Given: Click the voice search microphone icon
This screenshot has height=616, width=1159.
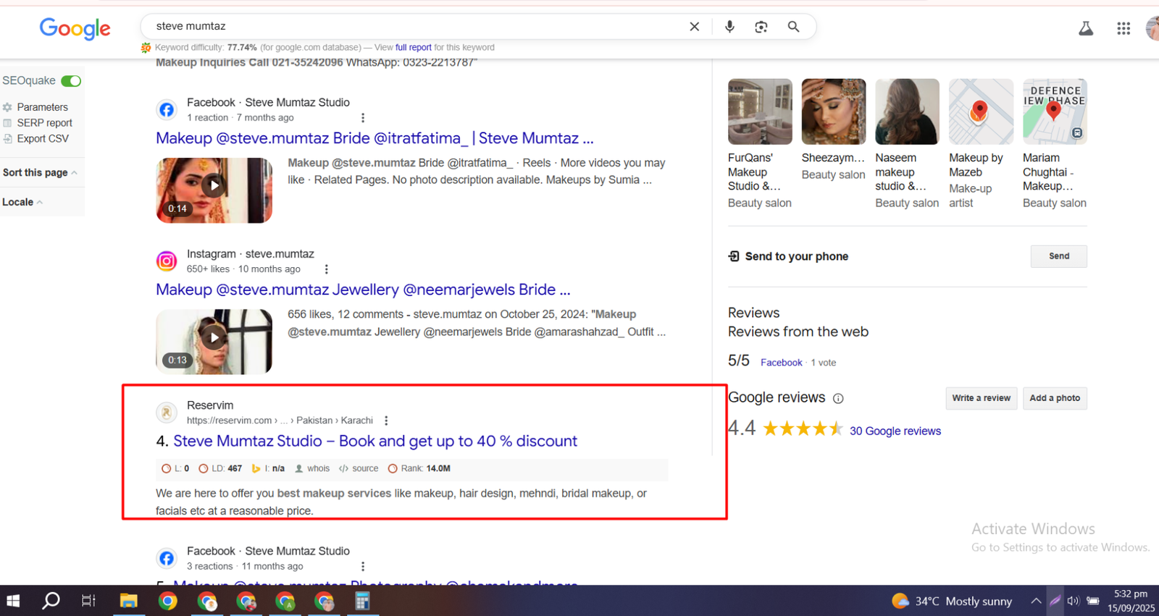Looking at the screenshot, I should point(729,27).
